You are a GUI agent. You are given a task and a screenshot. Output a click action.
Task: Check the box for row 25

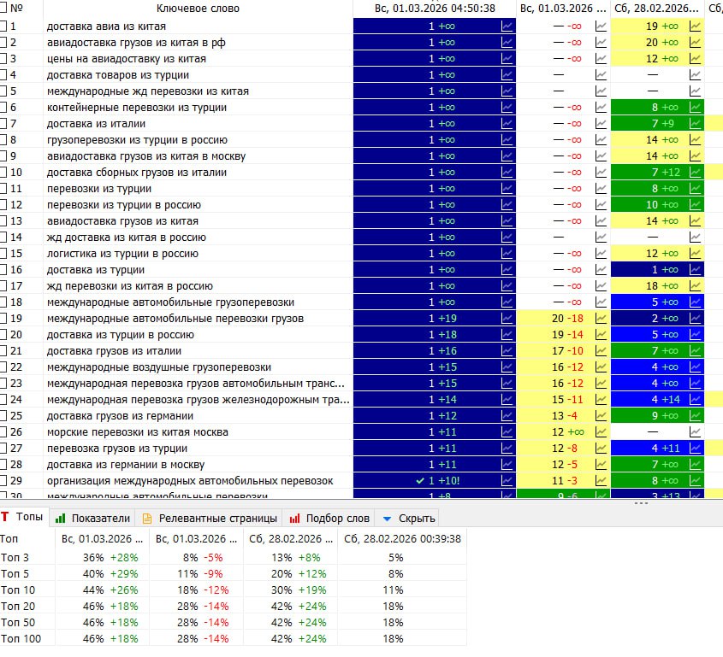pyautogui.click(x=3, y=416)
